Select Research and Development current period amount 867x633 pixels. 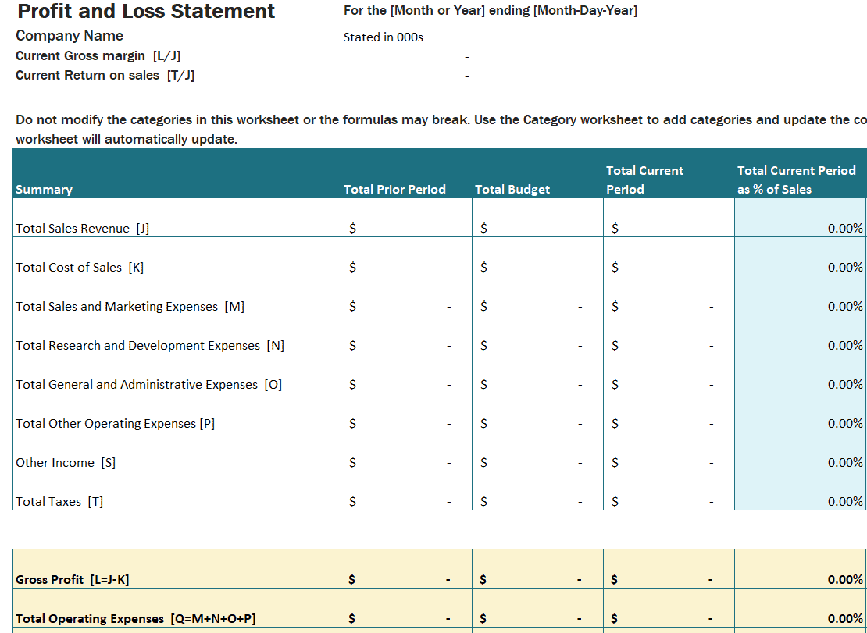[x=669, y=335]
